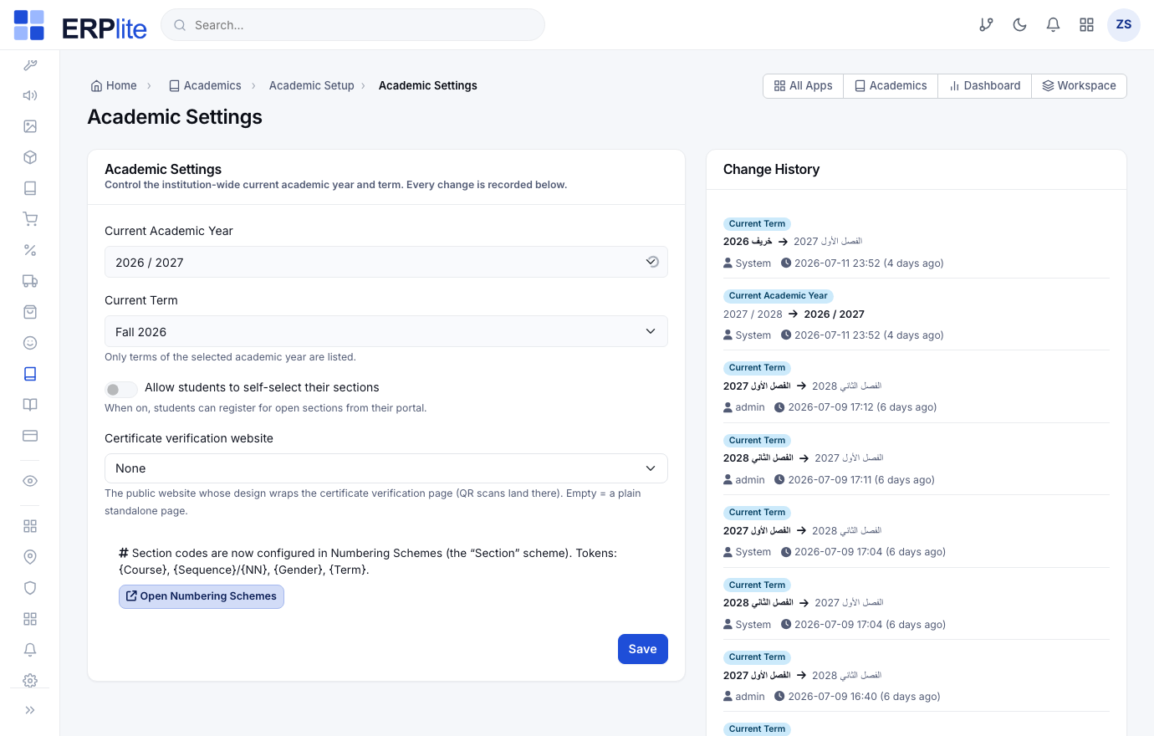Click the Home breadcrumb icon
The image size is (1154, 736).
(97, 86)
